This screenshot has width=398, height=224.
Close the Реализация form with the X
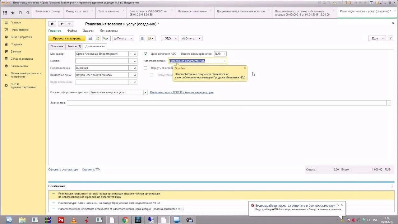[x=393, y=23]
